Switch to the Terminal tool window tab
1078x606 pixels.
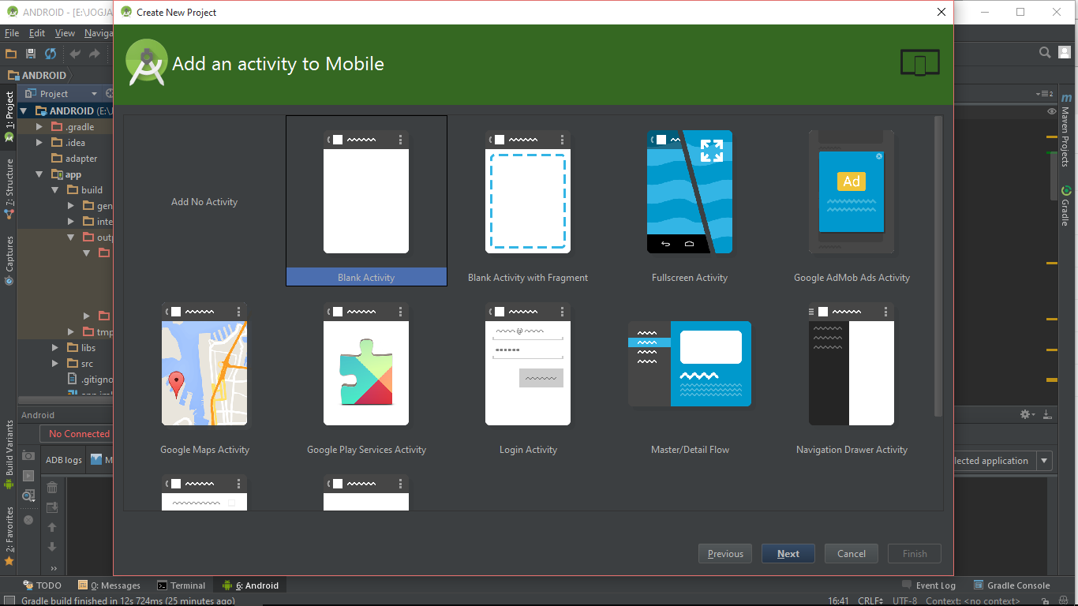tap(182, 585)
